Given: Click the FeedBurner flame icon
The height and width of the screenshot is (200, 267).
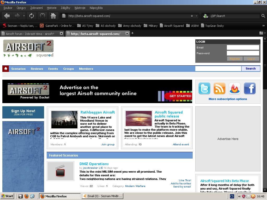Looking at the screenshot, I should click(234, 89).
